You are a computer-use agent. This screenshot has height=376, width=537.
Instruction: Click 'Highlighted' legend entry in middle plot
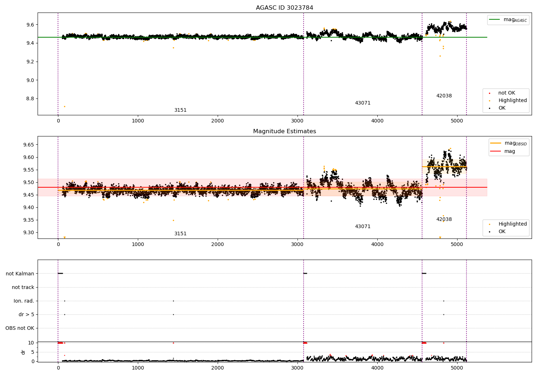[508, 224]
